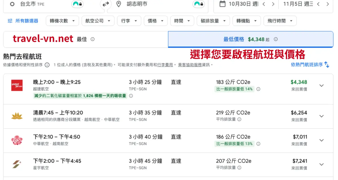Click the green icon in destination field
This screenshot has height=180, width=338.
[199, 4]
